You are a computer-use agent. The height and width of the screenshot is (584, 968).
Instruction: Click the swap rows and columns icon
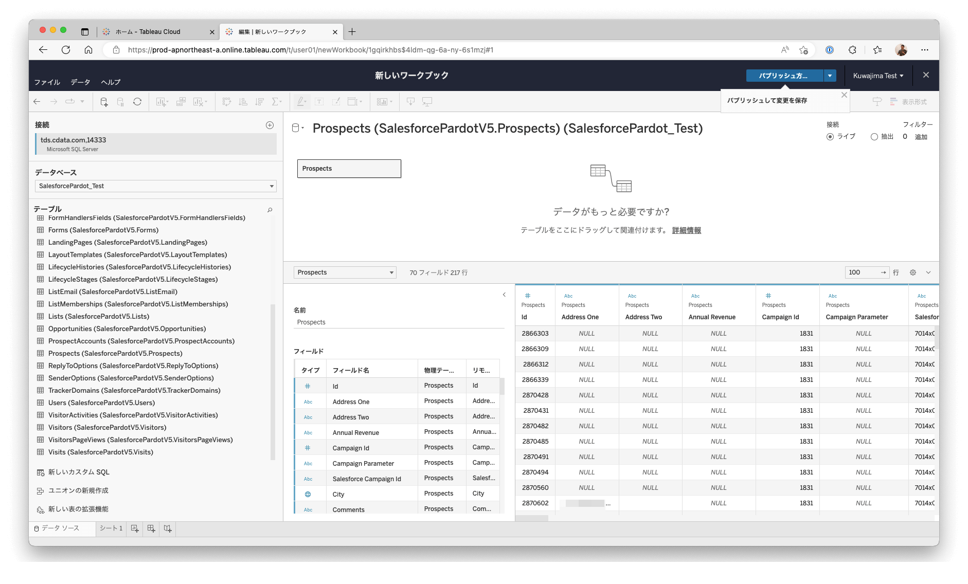pos(227,102)
